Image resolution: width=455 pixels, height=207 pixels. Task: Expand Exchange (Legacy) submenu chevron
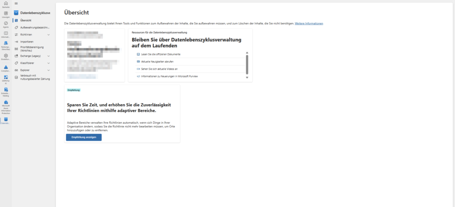48,56
